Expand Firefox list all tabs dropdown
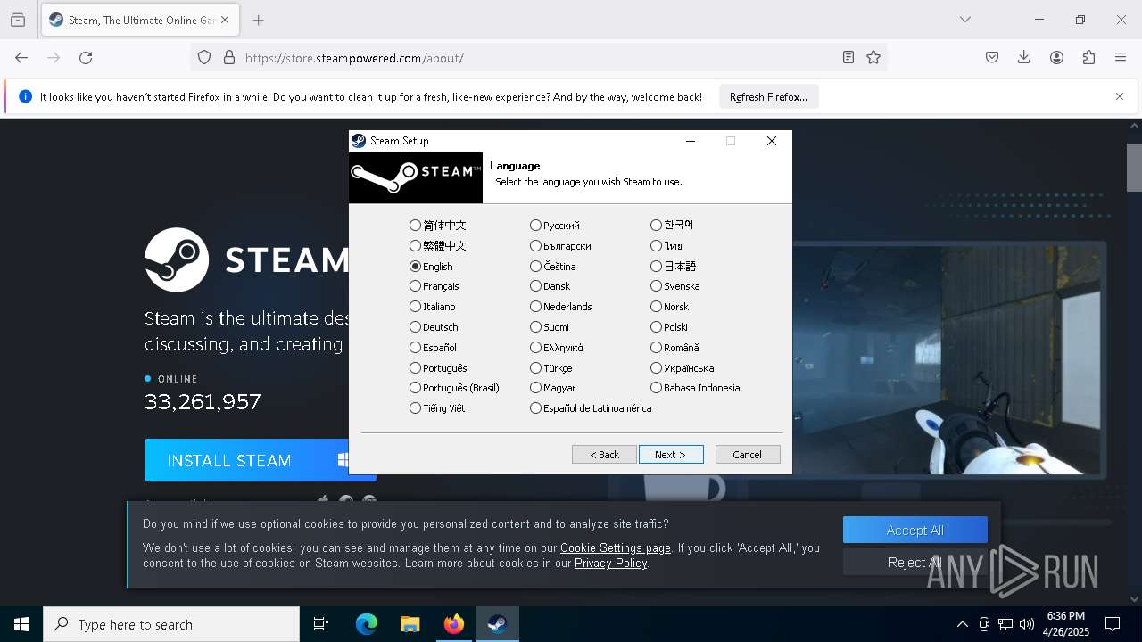The image size is (1142, 642). coord(965,20)
